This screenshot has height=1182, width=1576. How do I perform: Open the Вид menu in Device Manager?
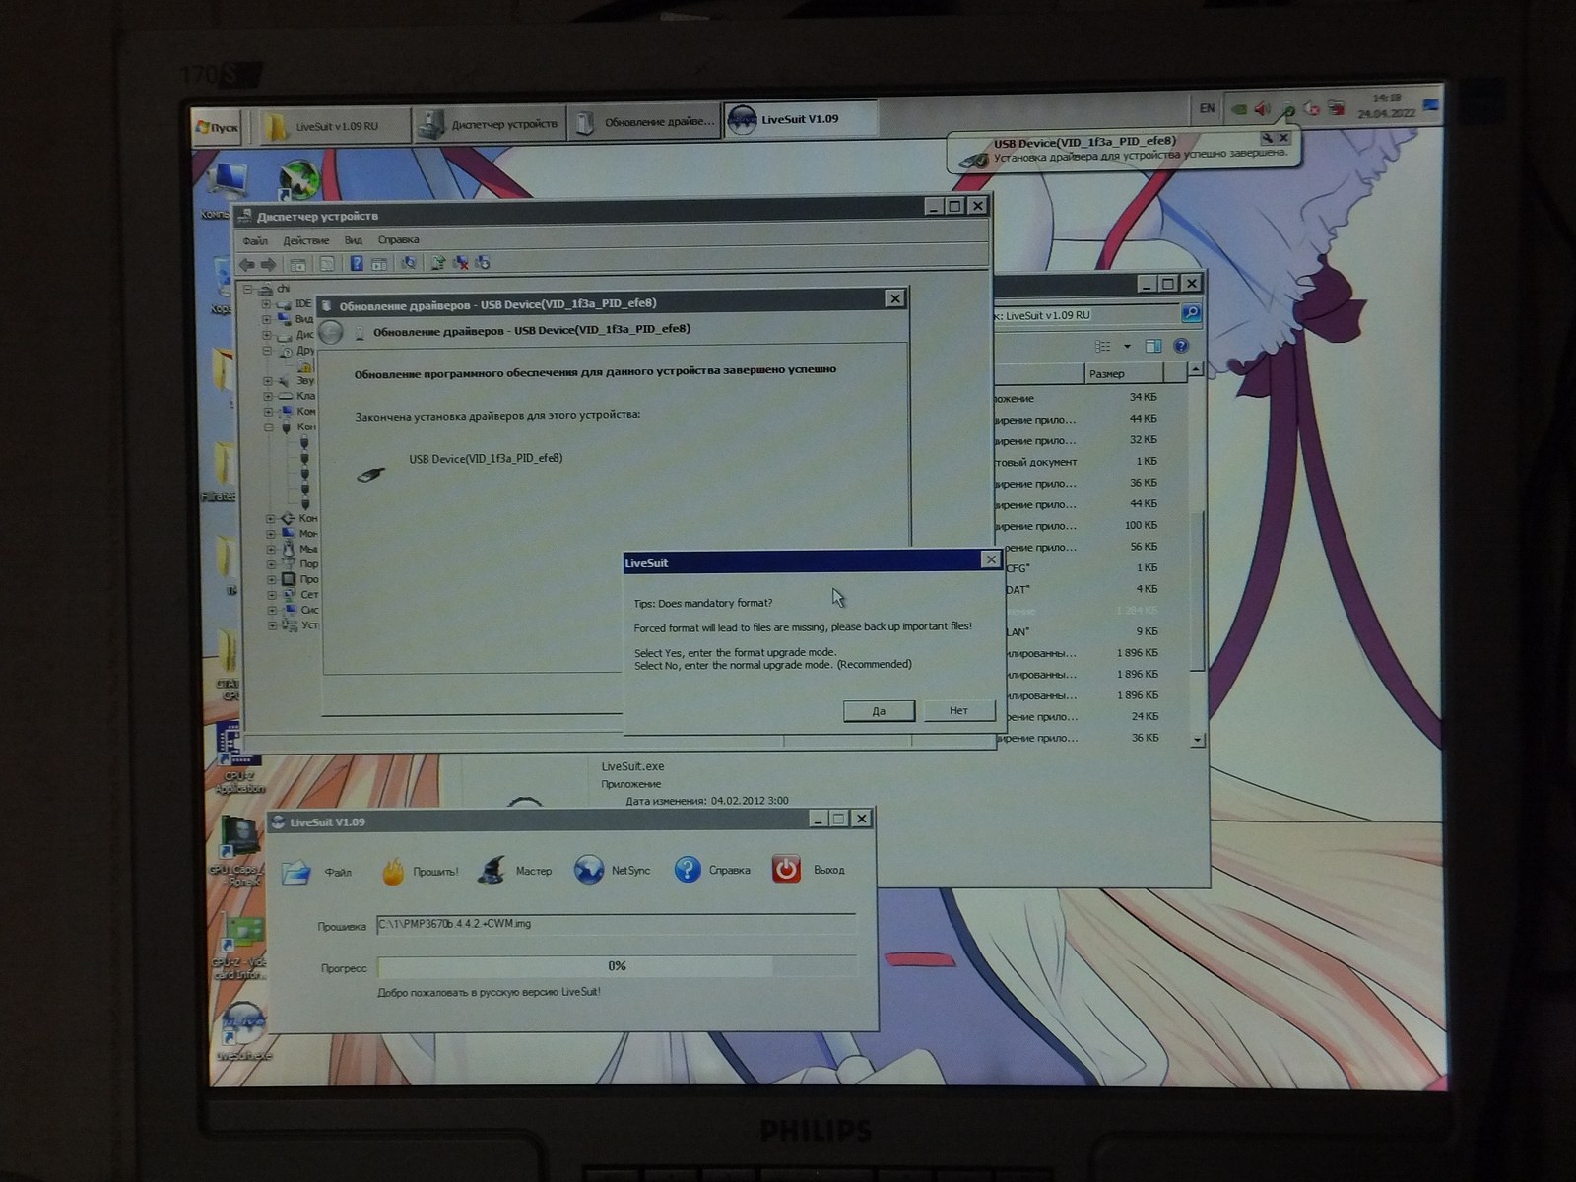pyautogui.click(x=354, y=240)
